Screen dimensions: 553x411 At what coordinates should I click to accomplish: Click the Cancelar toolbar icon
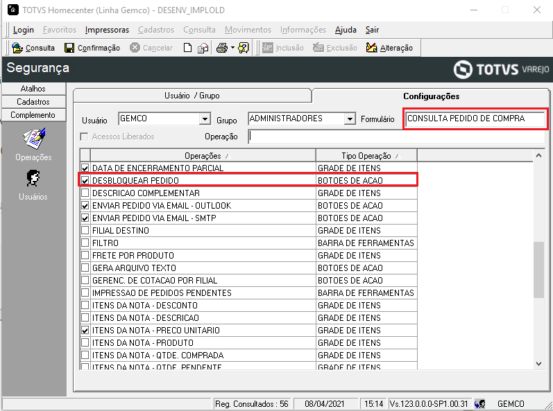135,48
